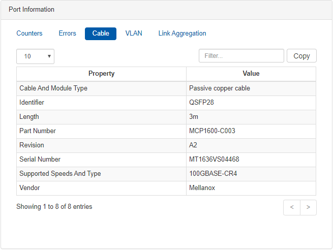
Task: Click the Serial Number value MT1636VS04468
Action: point(214,160)
